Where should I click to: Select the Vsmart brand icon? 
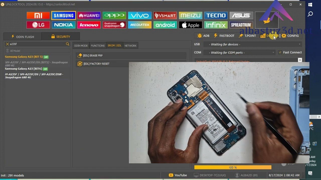165,15
